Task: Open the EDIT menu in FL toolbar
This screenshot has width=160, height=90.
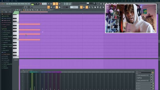Action: coord(9,4)
